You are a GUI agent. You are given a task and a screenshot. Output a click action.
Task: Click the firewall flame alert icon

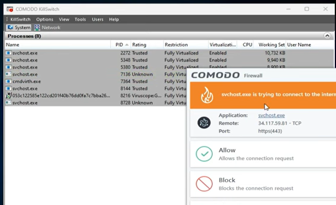[207, 95]
